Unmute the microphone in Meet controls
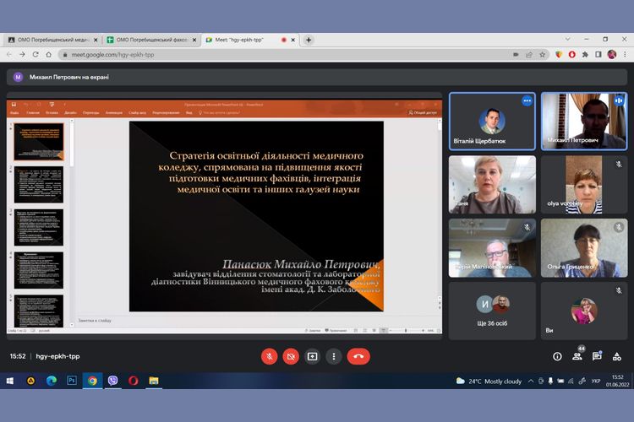The height and width of the screenshot is (422, 634). [270, 356]
